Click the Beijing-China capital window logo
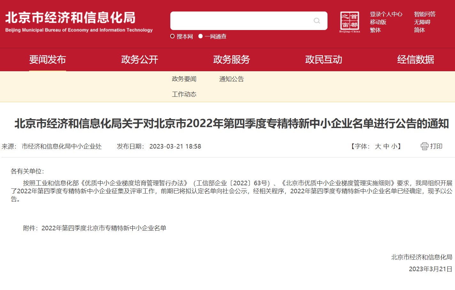Screen dimensions: 455x290 tap(350, 22)
